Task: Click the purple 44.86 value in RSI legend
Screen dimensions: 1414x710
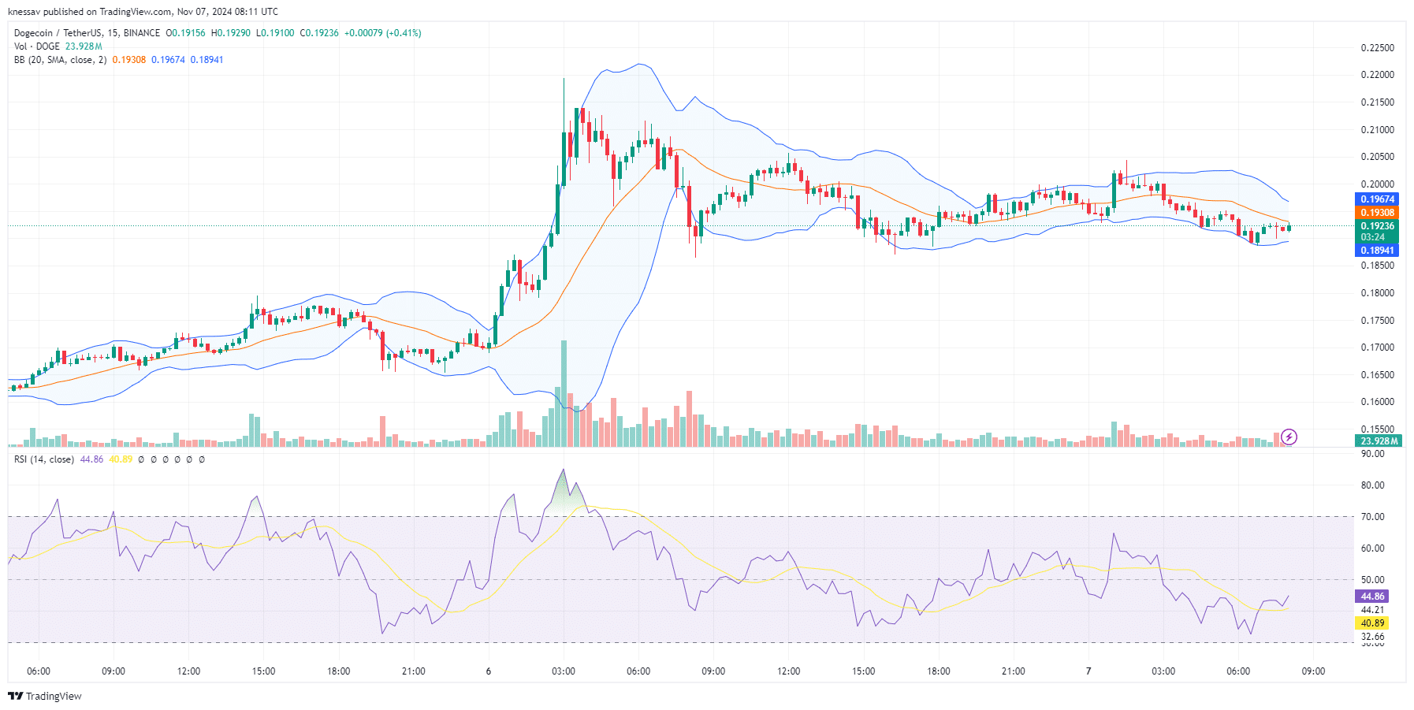Action: pyautogui.click(x=91, y=459)
